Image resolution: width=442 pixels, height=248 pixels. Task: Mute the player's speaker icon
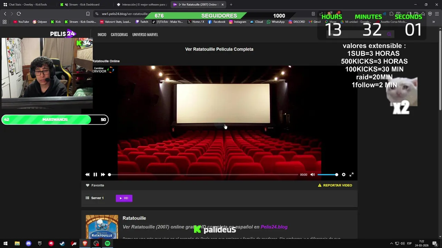(313, 175)
